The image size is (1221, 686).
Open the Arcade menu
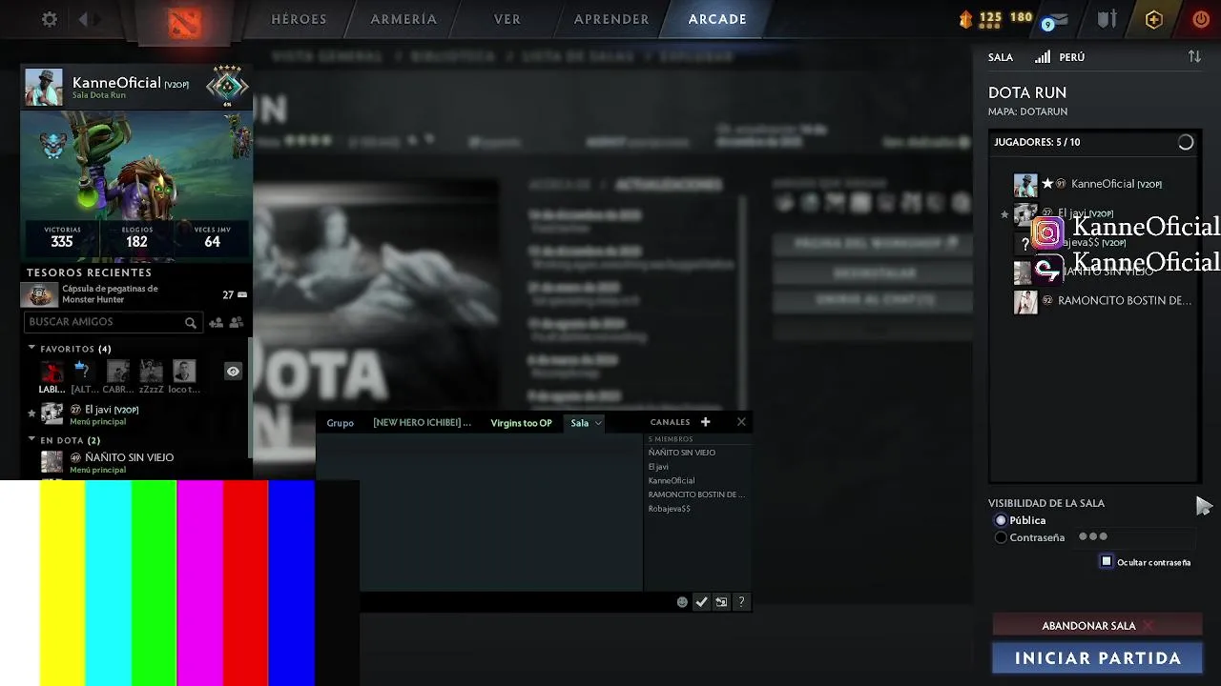click(x=717, y=19)
